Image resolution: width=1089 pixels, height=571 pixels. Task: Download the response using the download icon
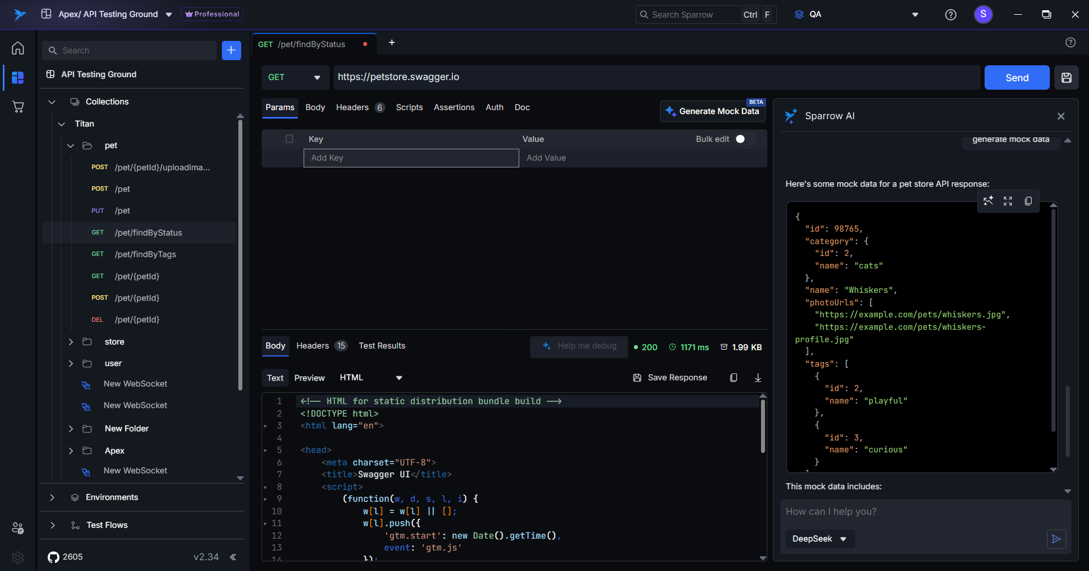[758, 378]
